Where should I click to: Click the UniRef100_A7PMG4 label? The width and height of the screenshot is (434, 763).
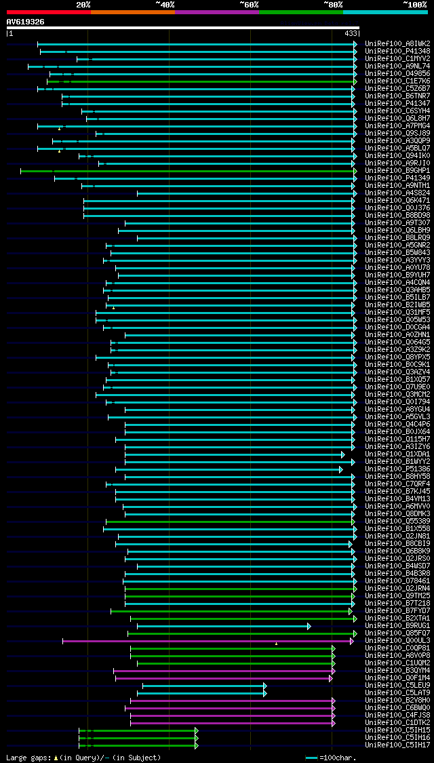(x=397, y=126)
